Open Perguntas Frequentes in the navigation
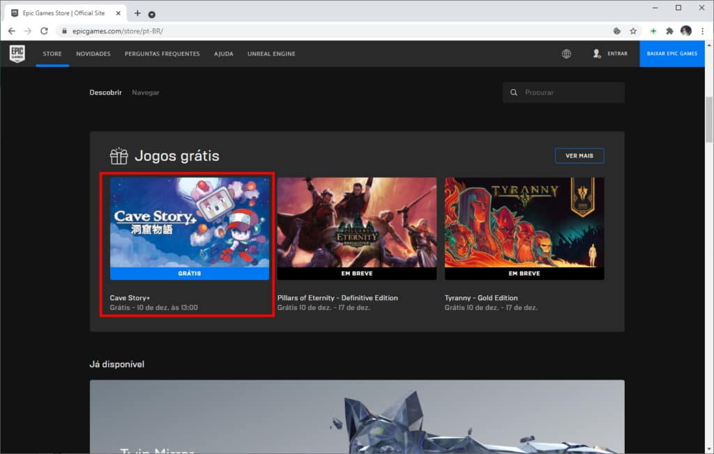Viewport: 714px width, 454px height. (x=162, y=54)
